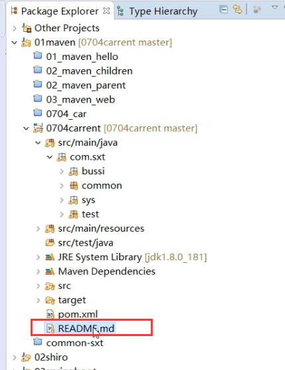
Task: Expand the test package
Action: point(62,214)
